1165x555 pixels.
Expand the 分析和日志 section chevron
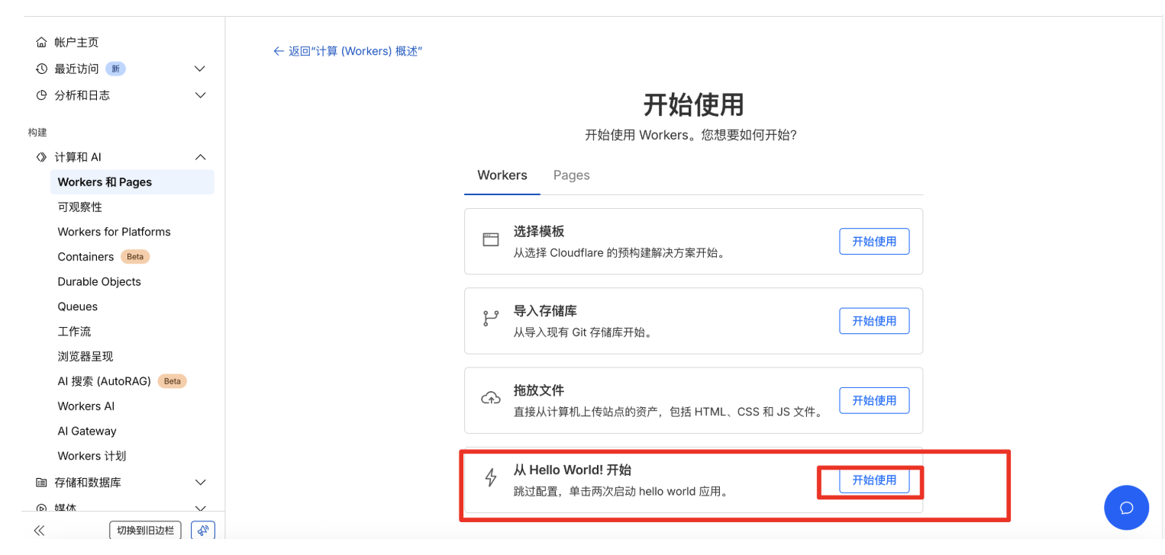pos(200,95)
